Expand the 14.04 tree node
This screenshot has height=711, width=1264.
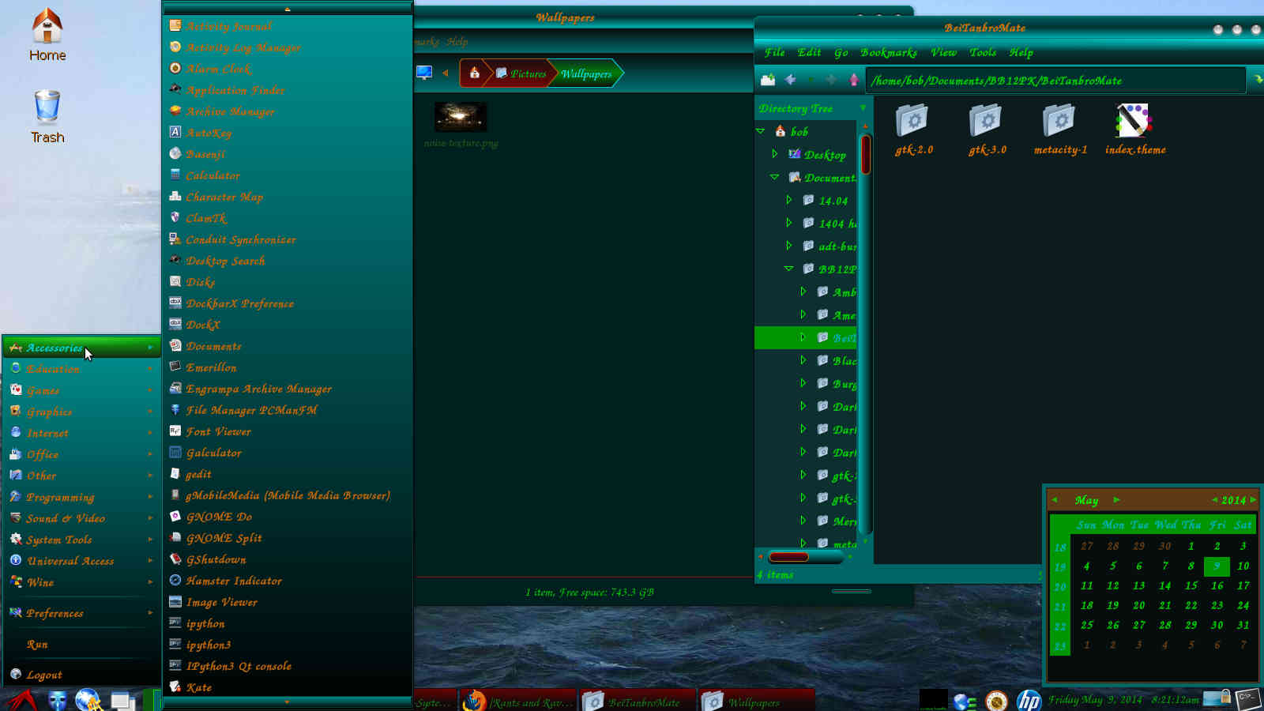(788, 200)
